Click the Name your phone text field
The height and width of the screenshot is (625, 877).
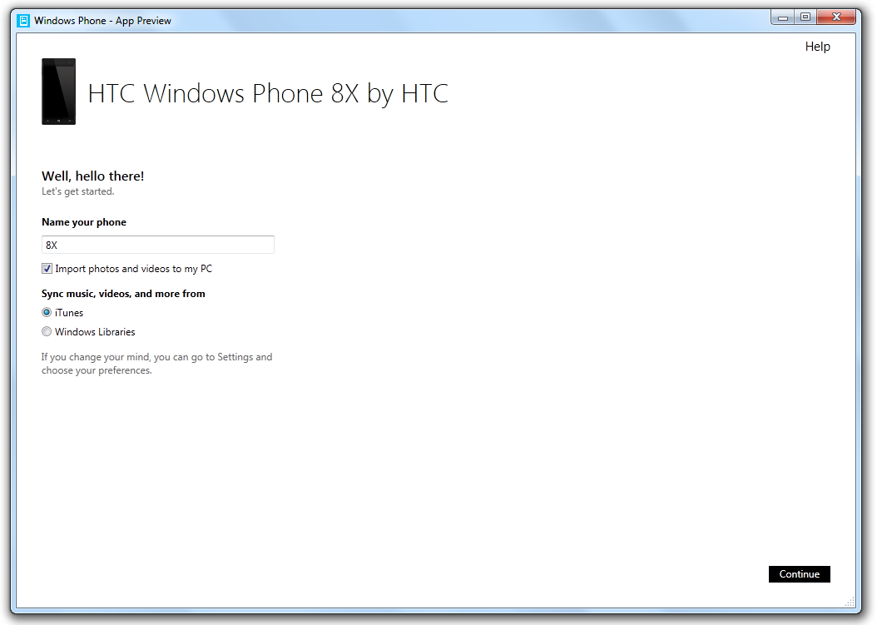(158, 245)
